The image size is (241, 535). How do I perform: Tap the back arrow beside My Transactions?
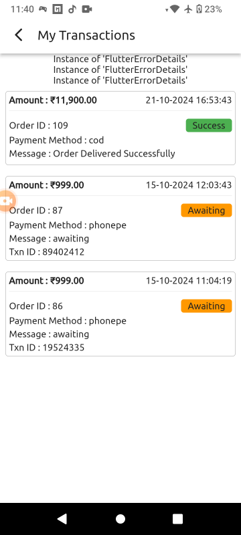click(x=19, y=35)
